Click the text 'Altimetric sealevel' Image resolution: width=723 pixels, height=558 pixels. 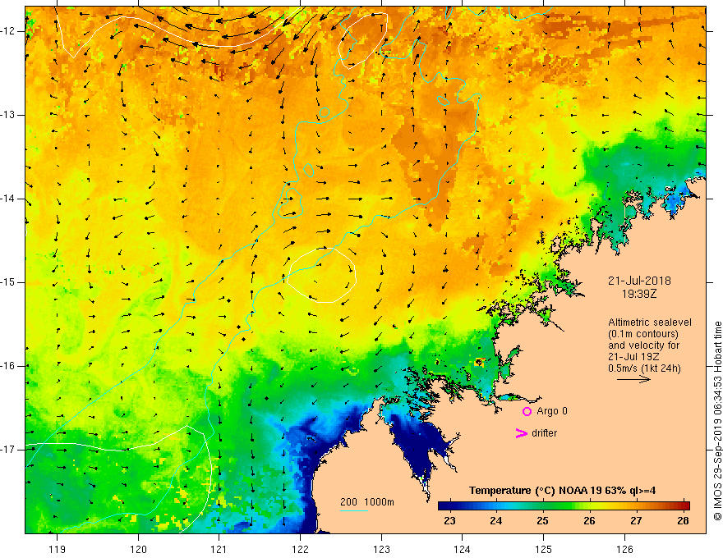(649, 322)
